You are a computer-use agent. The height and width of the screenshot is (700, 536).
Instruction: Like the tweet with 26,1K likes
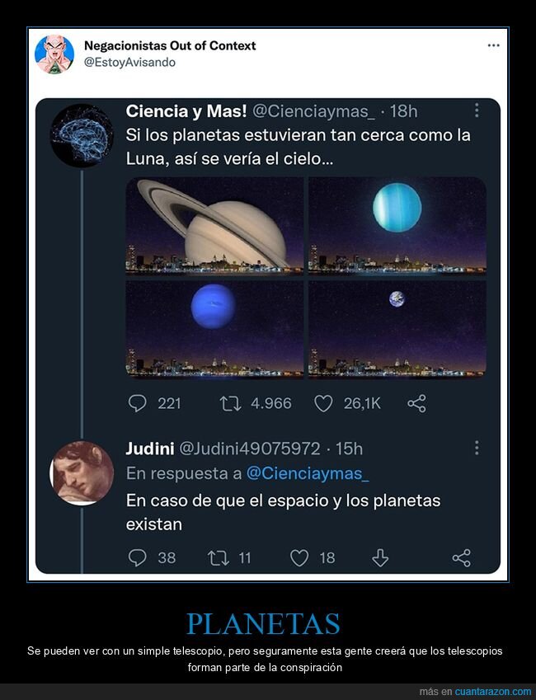pos(324,403)
